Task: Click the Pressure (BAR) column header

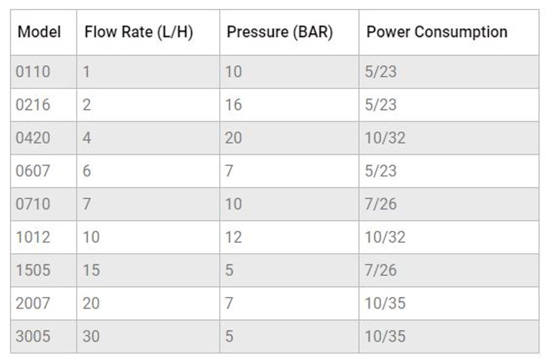Action: [x=279, y=32]
